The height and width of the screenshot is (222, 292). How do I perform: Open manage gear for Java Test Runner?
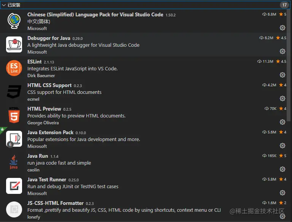coord(282,193)
